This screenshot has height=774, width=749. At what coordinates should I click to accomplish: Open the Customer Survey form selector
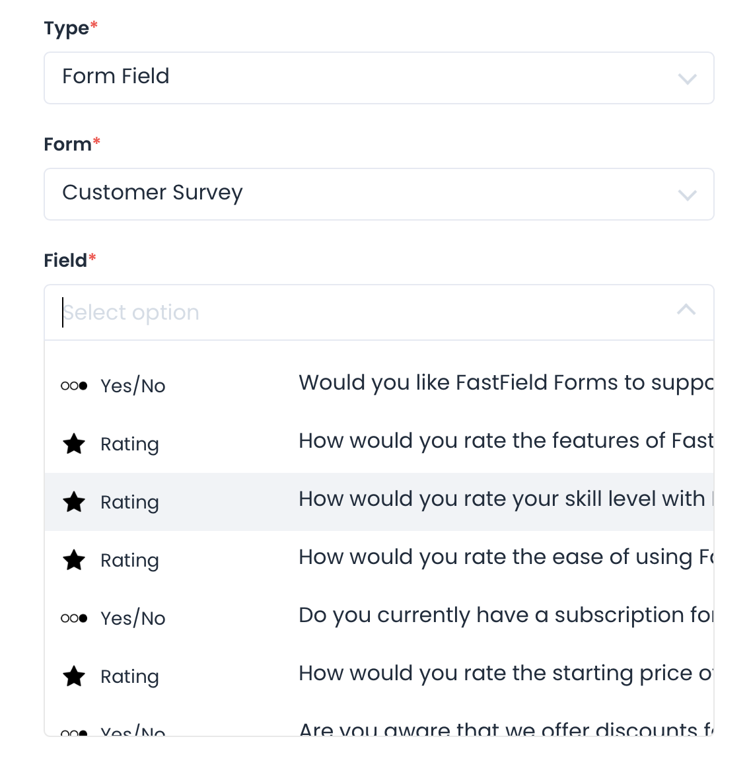click(x=357, y=194)
